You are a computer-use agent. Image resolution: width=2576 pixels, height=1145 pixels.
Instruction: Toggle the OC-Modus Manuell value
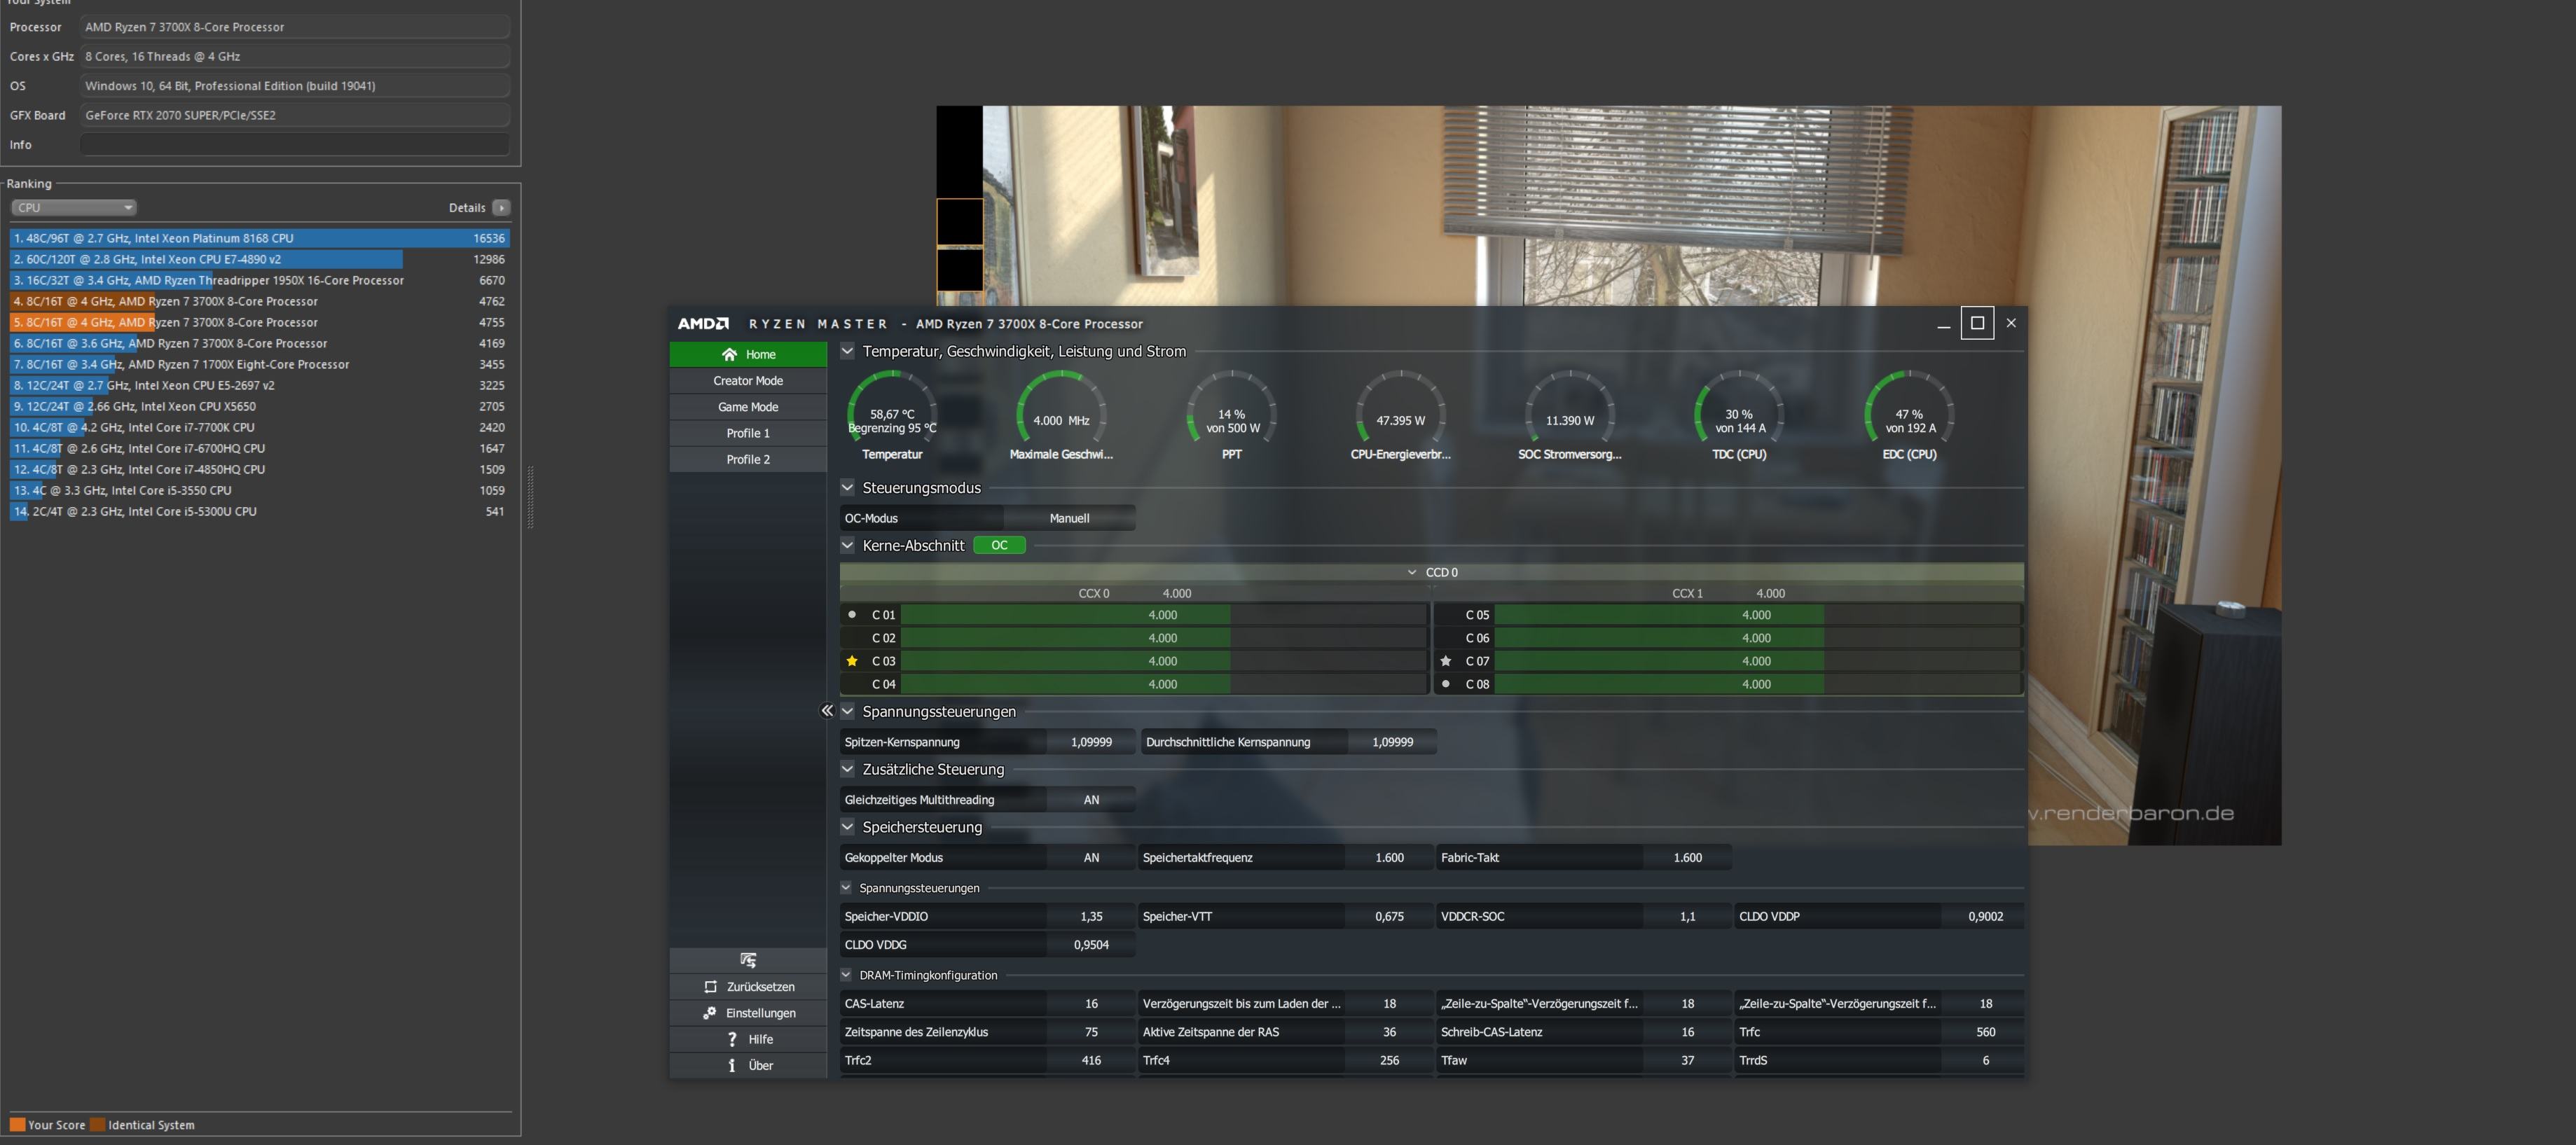coord(1069,518)
